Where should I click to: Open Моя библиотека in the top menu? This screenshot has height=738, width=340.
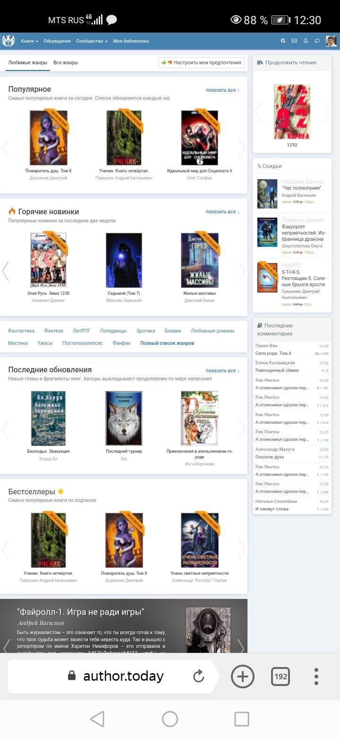point(131,41)
